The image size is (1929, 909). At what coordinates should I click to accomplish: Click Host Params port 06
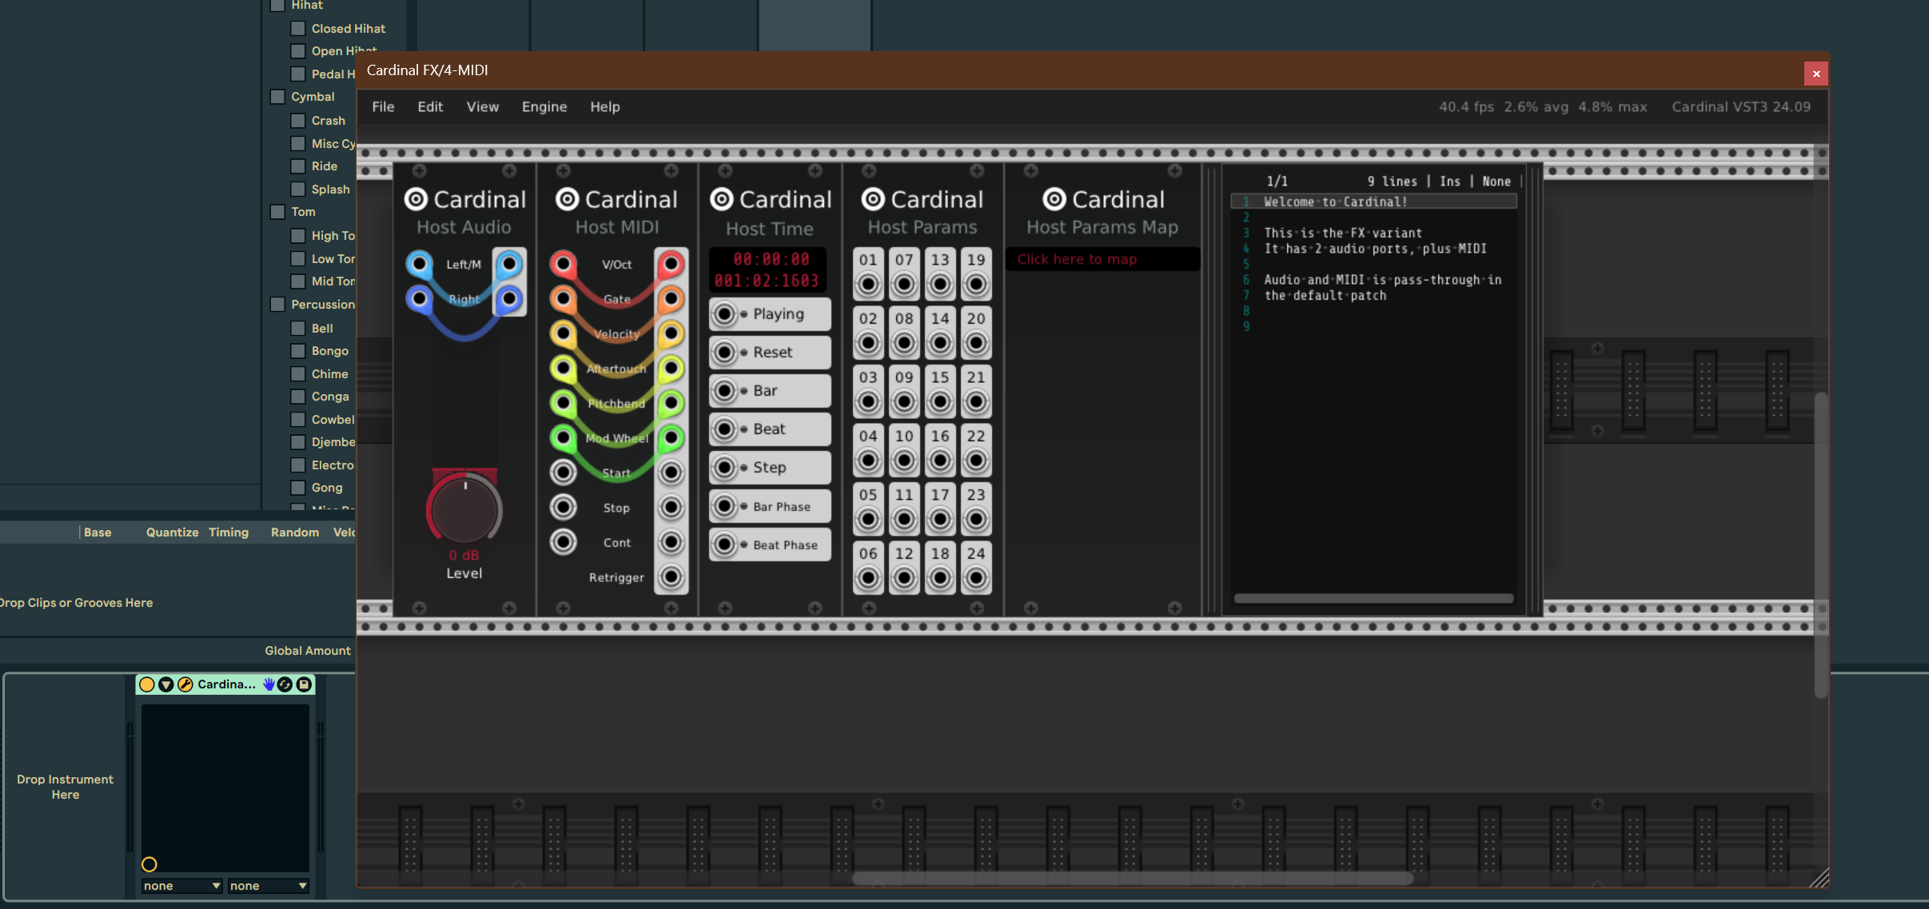[868, 577]
